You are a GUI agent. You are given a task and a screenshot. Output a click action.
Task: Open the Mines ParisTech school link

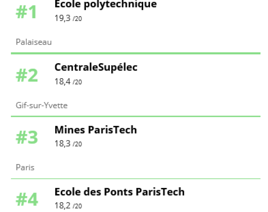[x=96, y=130]
